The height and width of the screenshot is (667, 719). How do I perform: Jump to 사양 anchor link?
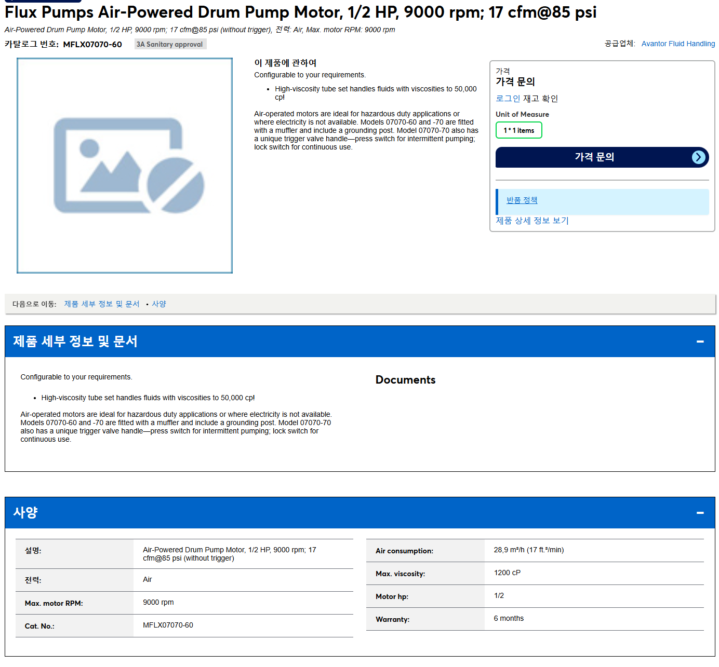[159, 304]
